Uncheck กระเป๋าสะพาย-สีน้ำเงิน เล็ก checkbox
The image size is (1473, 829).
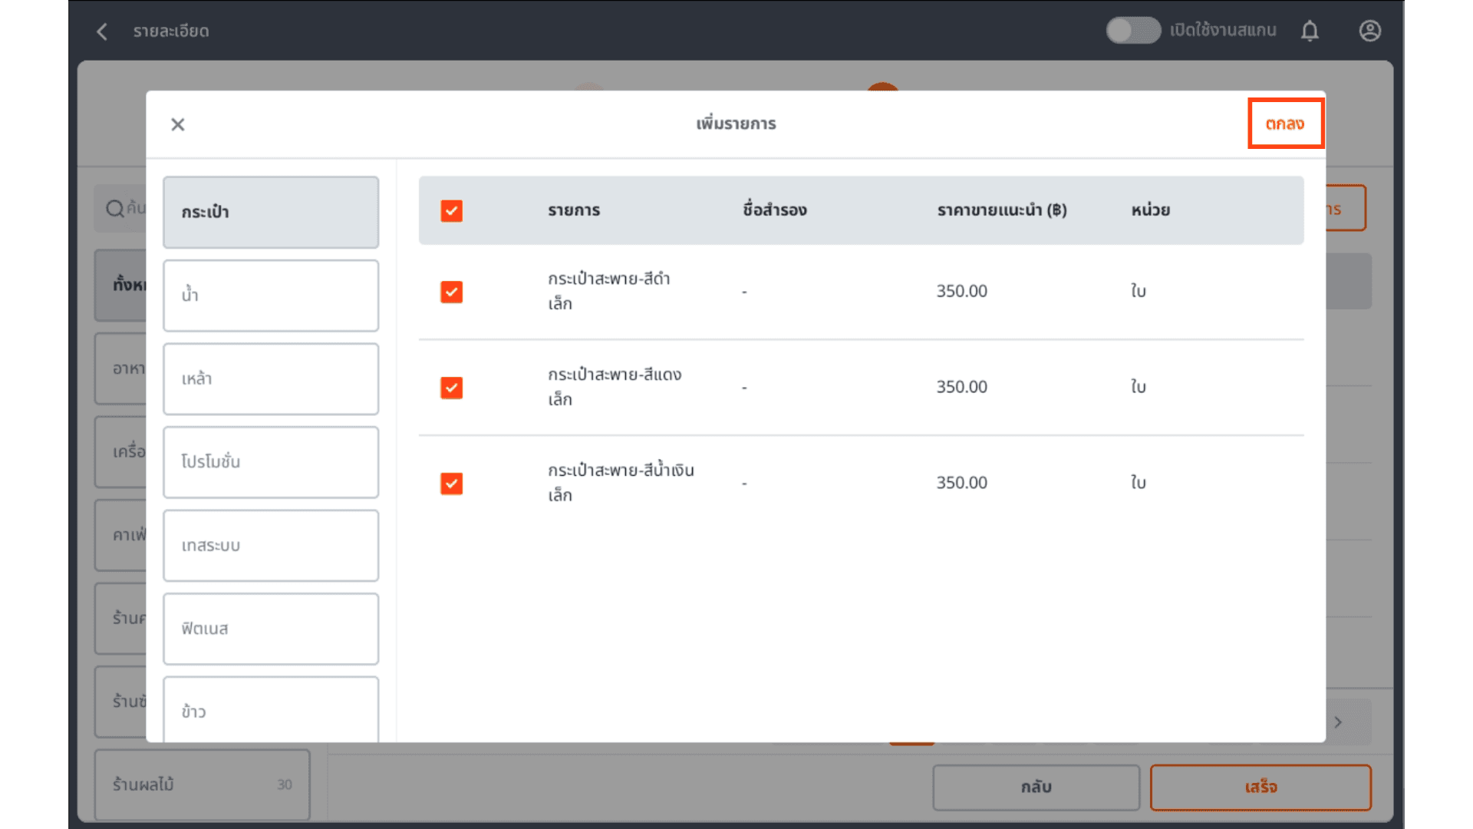(x=451, y=484)
